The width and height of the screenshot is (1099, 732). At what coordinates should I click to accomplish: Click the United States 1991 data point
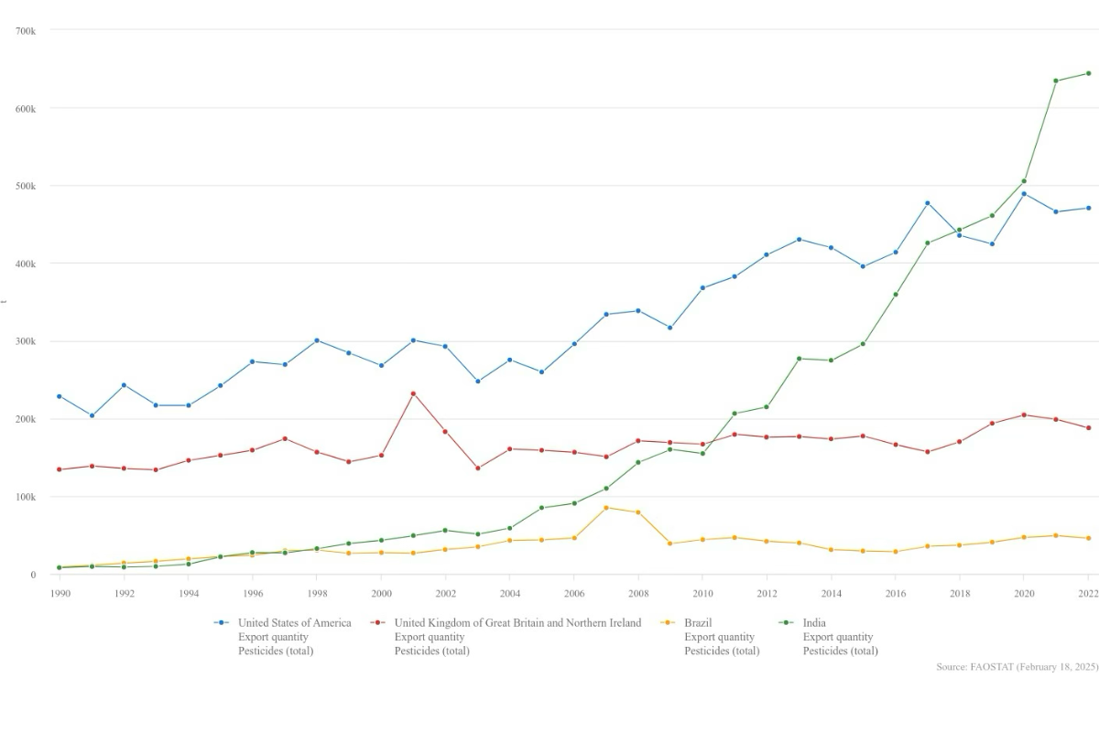click(x=92, y=415)
